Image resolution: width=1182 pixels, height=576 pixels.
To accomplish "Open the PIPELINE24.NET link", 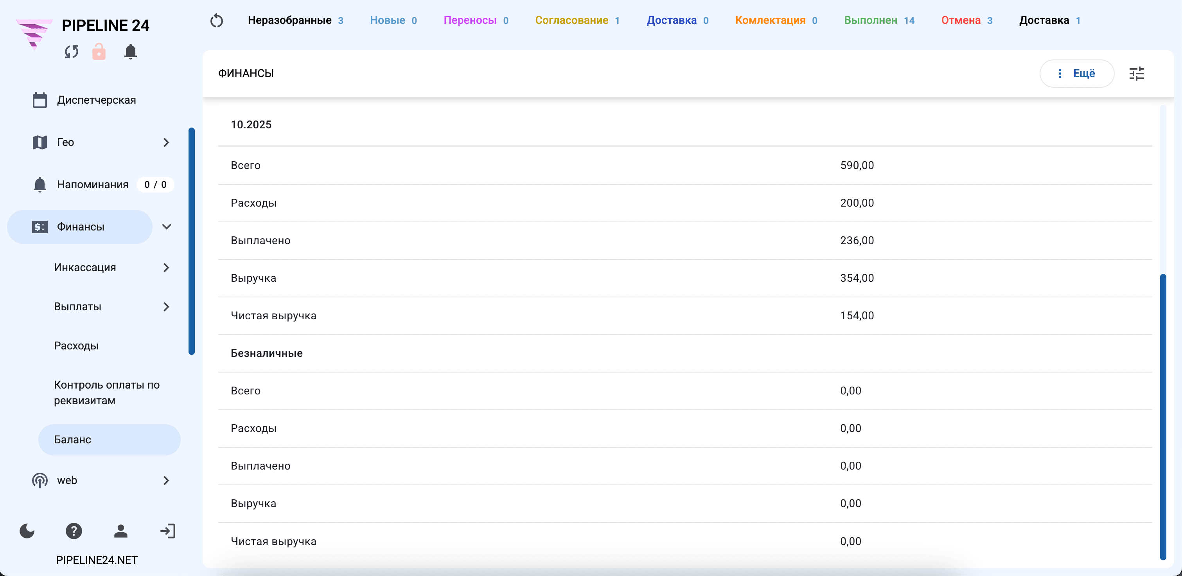I will [97, 560].
